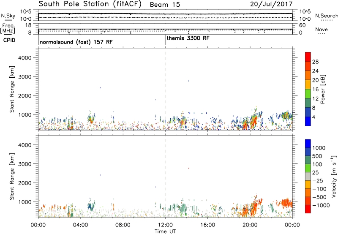Click the Power colorbar segment between 24 and 28
Screen dimensions: 338x234
308,66
